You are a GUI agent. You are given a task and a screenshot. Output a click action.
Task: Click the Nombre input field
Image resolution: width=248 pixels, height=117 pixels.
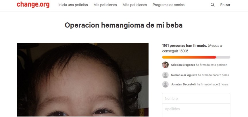196,98
